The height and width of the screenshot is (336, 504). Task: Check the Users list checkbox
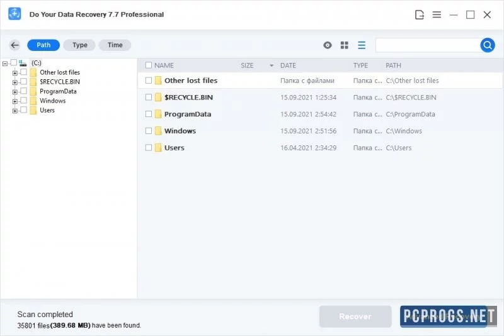pos(149,148)
